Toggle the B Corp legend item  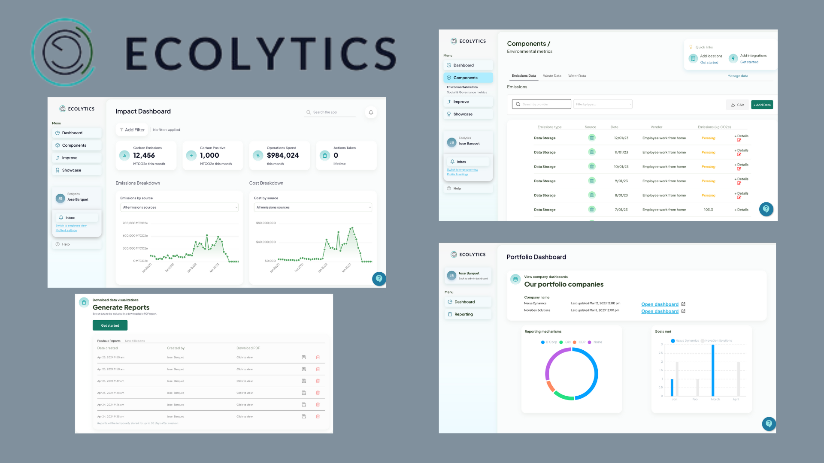(x=549, y=342)
